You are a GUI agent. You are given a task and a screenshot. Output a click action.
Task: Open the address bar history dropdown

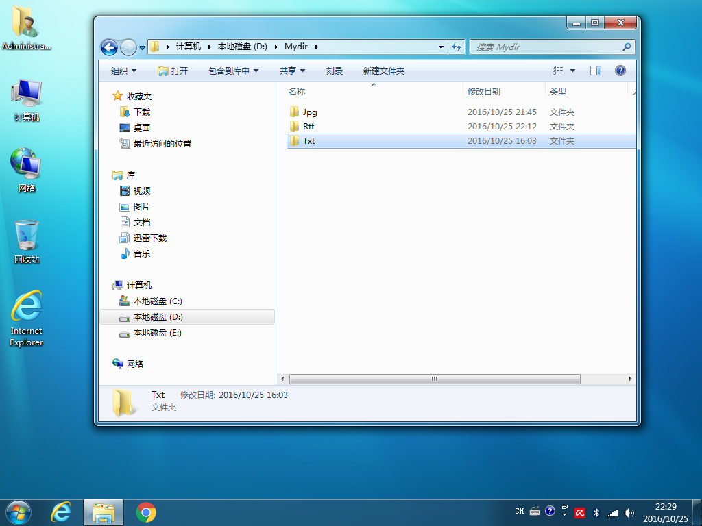[441, 47]
